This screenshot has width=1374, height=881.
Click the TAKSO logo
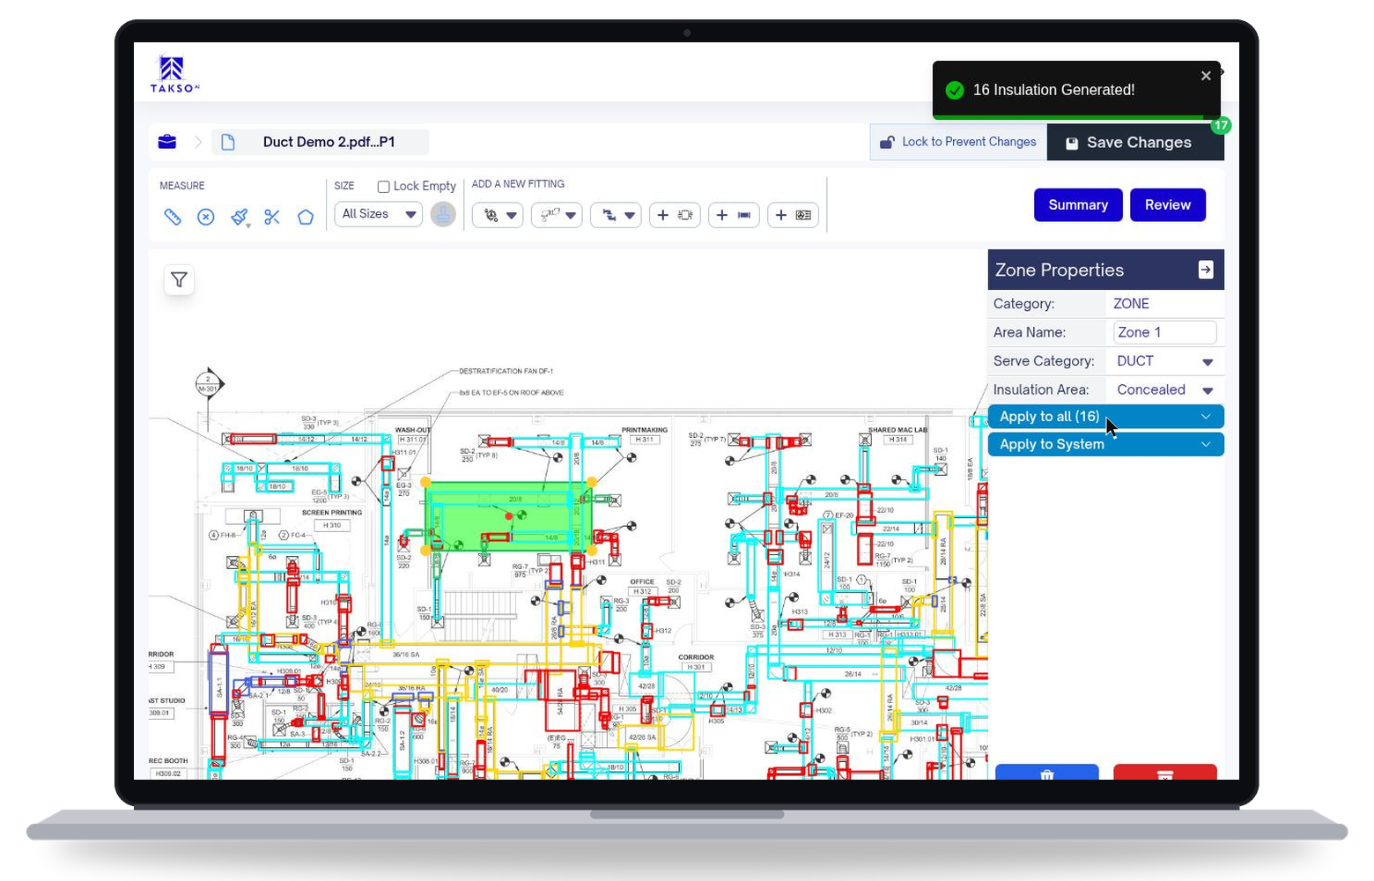coord(174,74)
